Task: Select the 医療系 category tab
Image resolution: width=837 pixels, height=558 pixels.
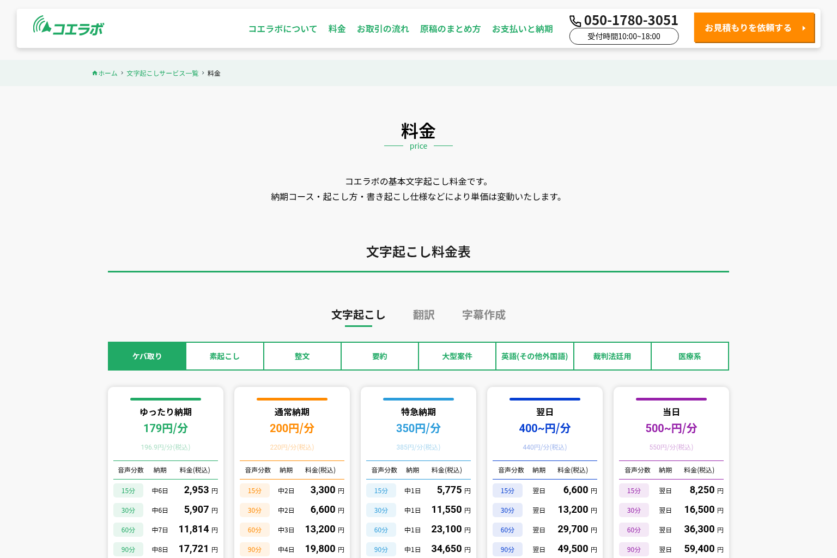Action: pyautogui.click(x=690, y=356)
